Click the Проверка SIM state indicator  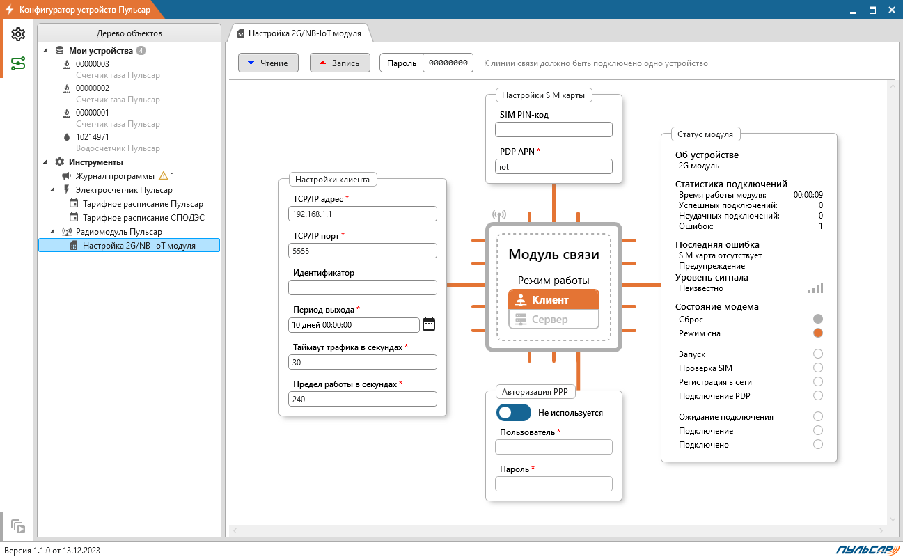(x=818, y=368)
